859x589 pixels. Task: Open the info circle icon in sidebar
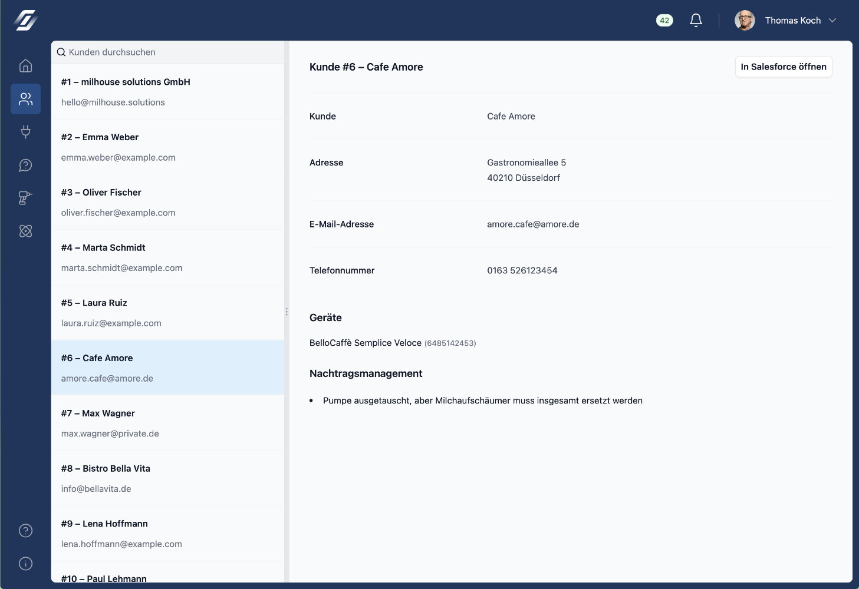[25, 563]
